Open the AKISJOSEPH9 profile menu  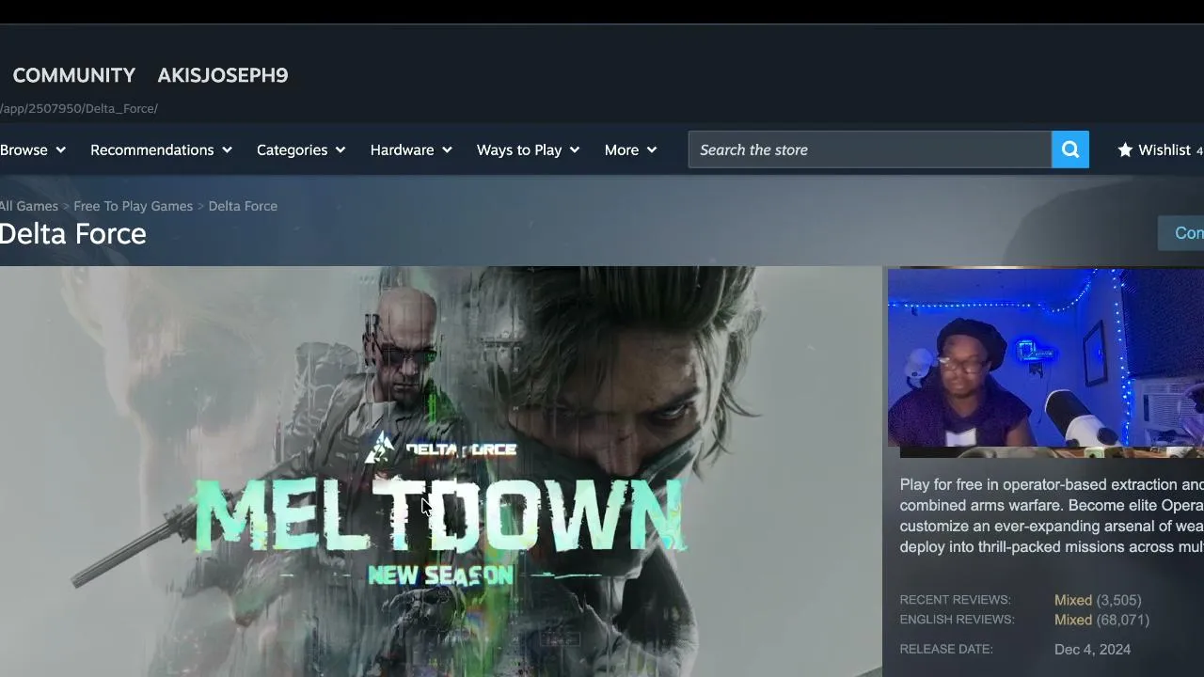click(x=223, y=75)
